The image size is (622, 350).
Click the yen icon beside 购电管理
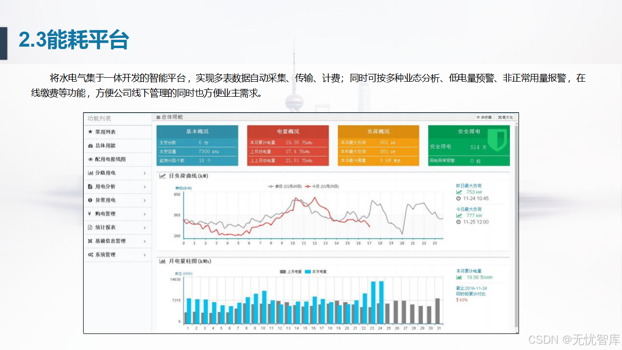point(90,214)
